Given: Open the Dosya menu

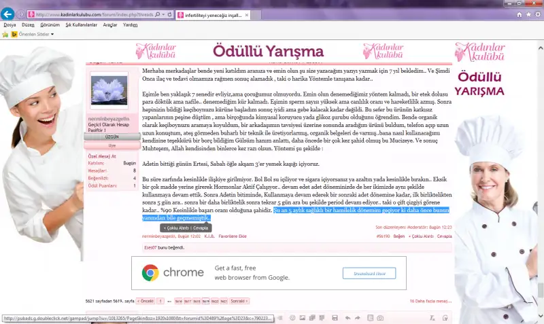Looking at the screenshot, I should [10, 24].
